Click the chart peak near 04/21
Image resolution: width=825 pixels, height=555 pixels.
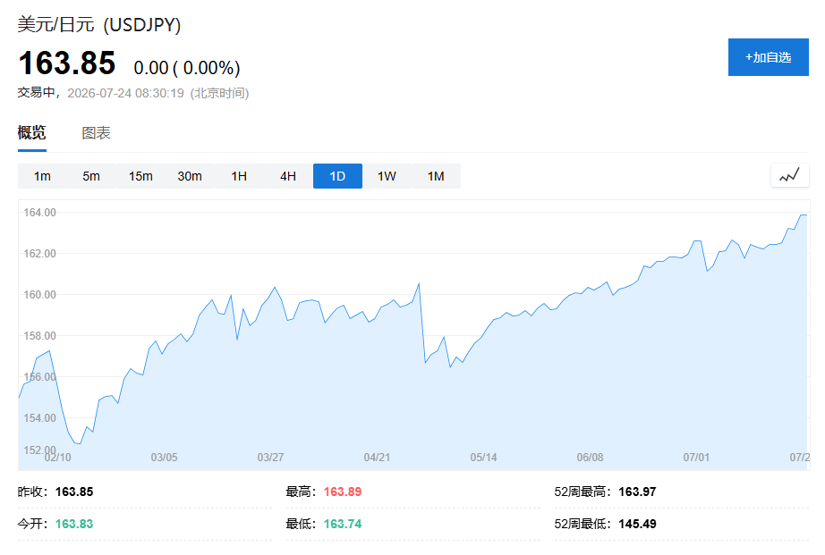(419, 284)
